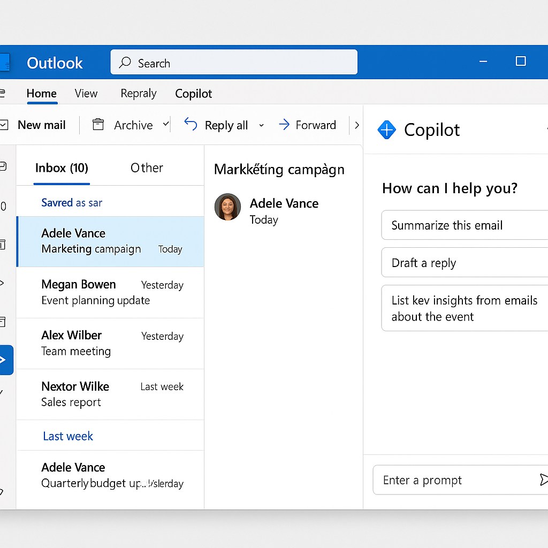Click the Reply all curved arrow icon
This screenshot has width=548, height=548.
[x=191, y=124]
